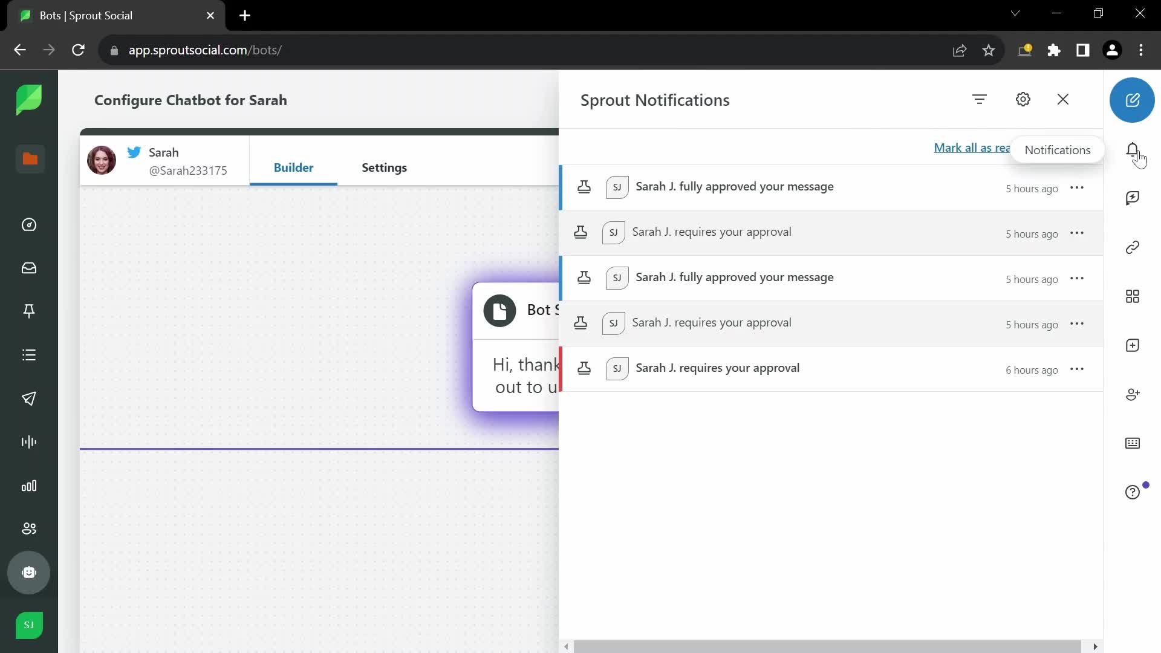
Task: Click the horizontal scrollbar left arrow
Action: [x=566, y=646]
